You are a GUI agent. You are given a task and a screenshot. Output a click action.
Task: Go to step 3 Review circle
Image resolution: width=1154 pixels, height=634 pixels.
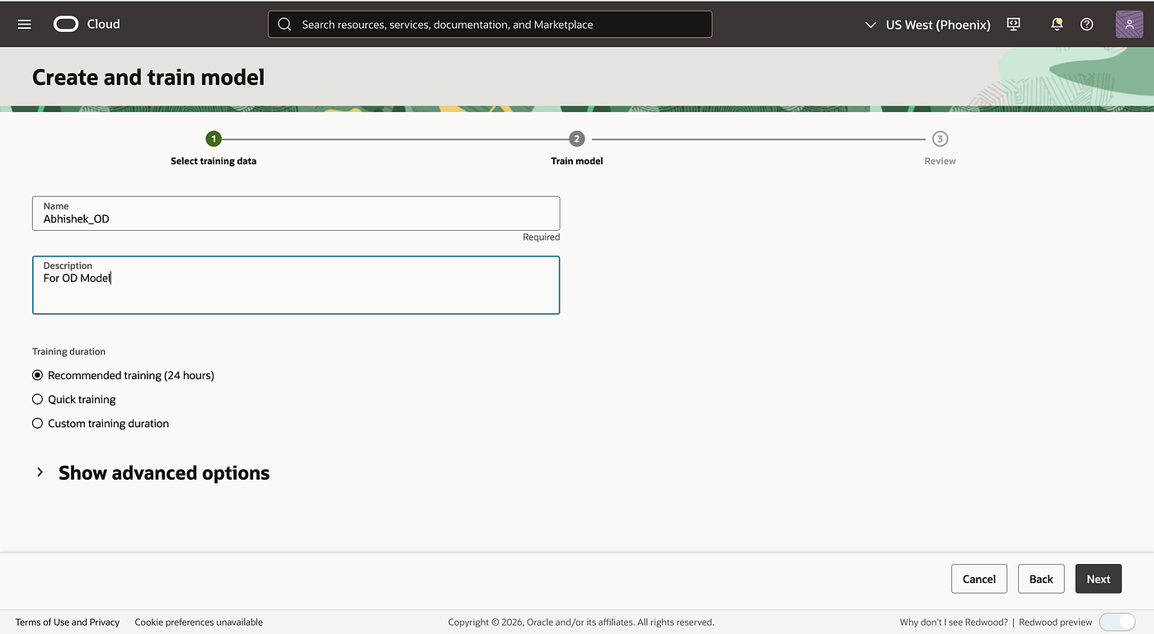[940, 139]
